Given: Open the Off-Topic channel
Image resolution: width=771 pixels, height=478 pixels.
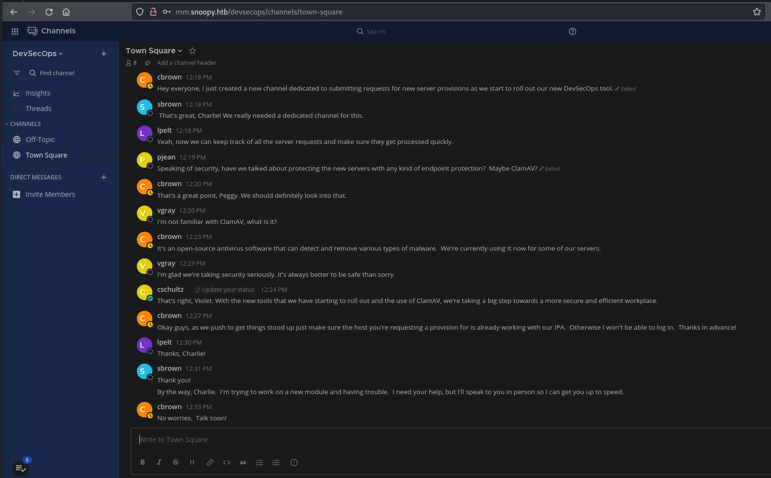Looking at the screenshot, I should [40, 140].
